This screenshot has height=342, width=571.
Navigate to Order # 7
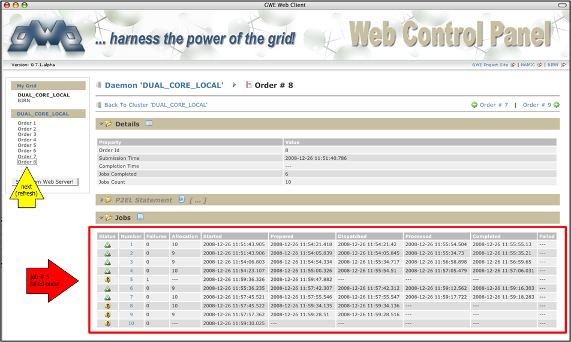coord(494,105)
